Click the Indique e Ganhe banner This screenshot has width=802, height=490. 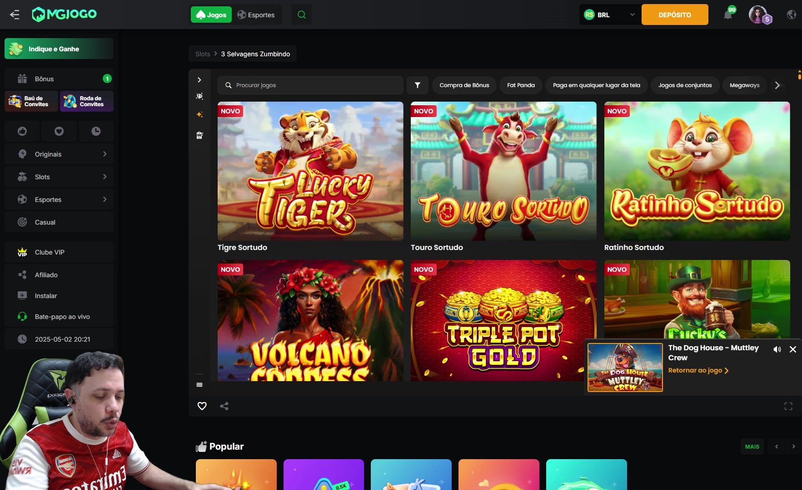tap(59, 49)
